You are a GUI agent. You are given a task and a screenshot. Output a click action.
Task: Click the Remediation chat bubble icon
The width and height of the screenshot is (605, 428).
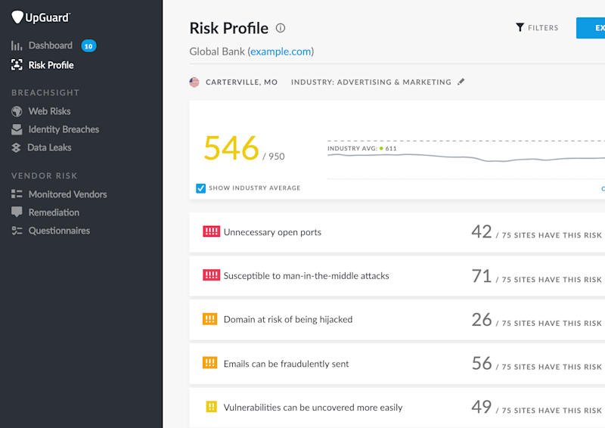click(17, 212)
